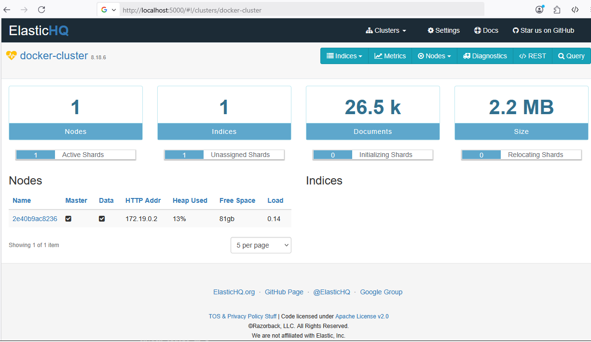The image size is (591, 342).
Task: Toggle the Master checkbox for node 2e40b9ac8236
Action: pyautogui.click(x=69, y=219)
